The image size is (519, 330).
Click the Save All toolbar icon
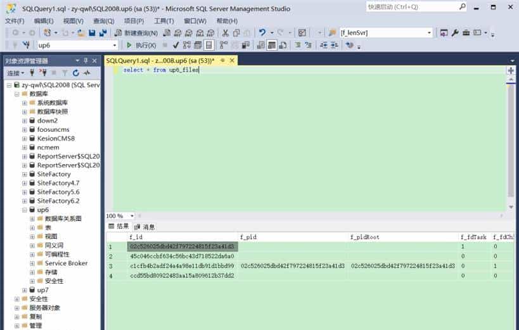(103, 33)
